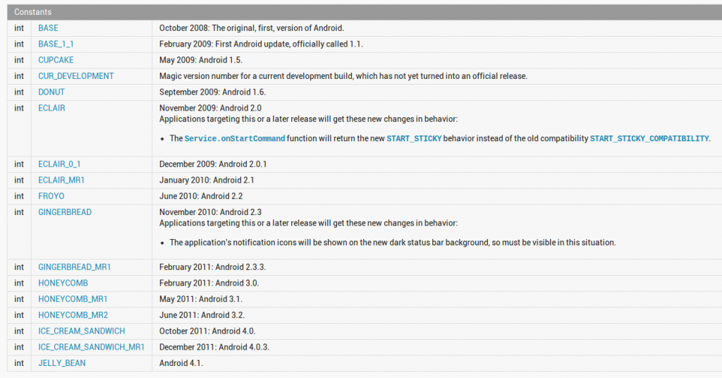Follow the Service.onStartCommand link
The height and width of the screenshot is (378, 722).
click(x=235, y=139)
